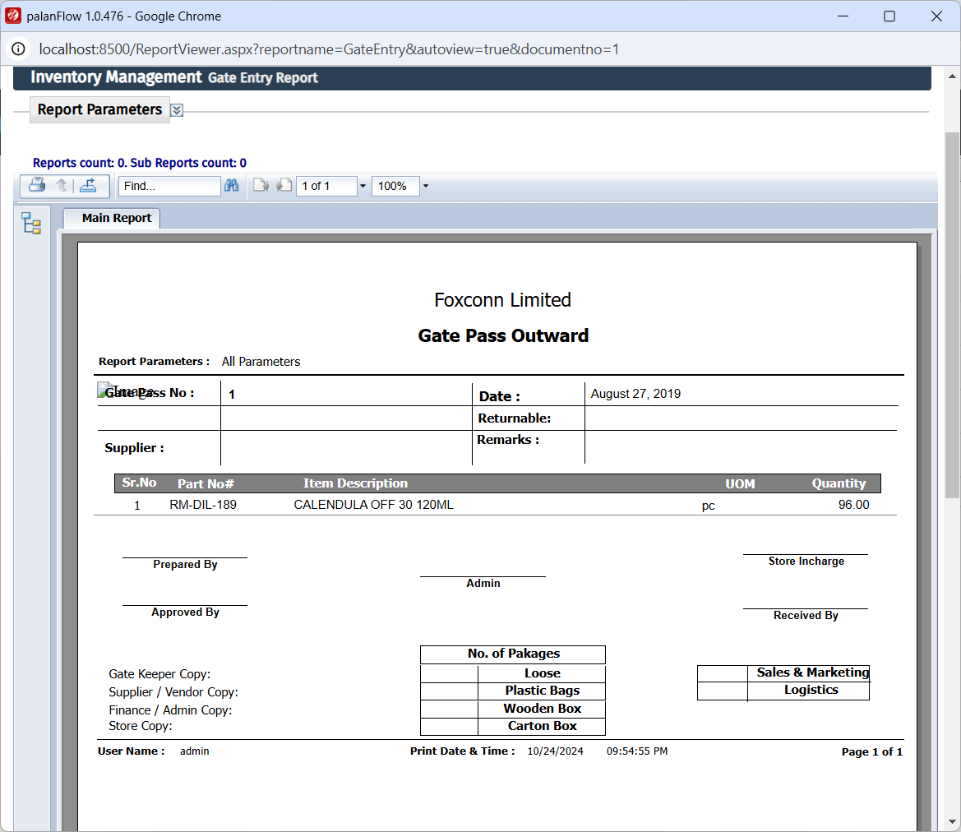Click the Admin signature label
This screenshot has width=961, height=832.
coord(483,583)
